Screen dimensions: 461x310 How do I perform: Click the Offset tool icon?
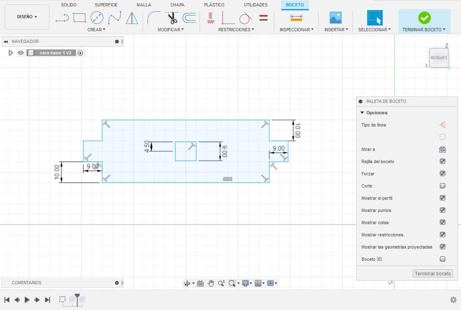[189, 18]
